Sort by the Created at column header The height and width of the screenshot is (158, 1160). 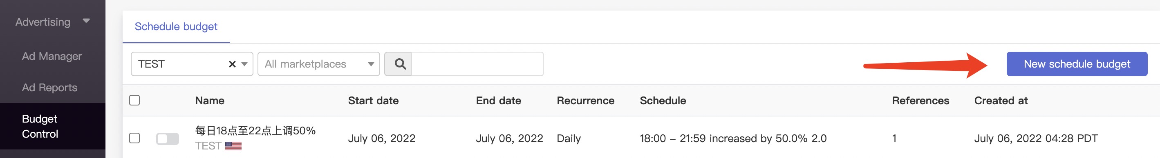pyautogui.click(x=1001, y=101)
